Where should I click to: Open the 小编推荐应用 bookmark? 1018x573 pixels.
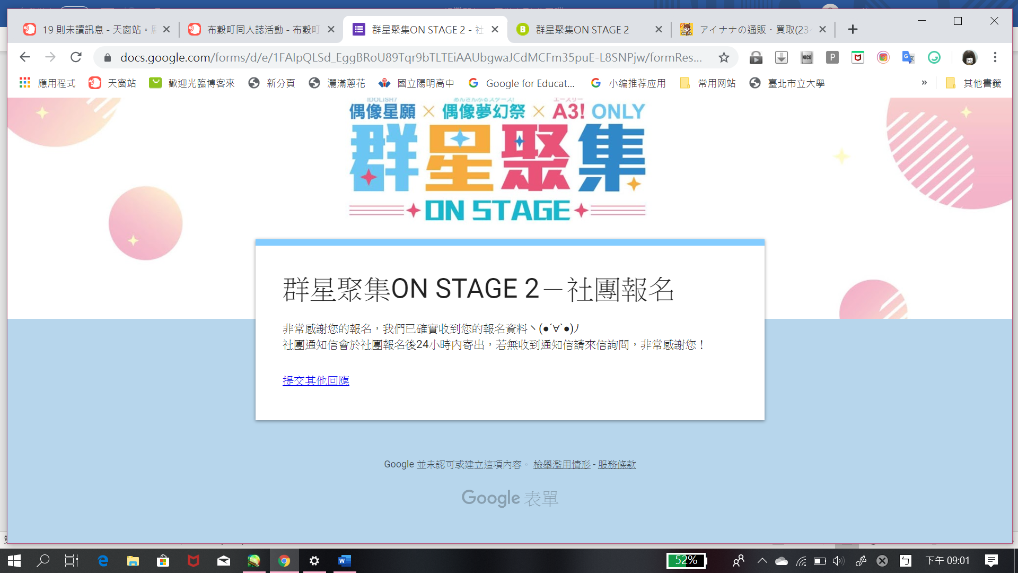point(628,83)
